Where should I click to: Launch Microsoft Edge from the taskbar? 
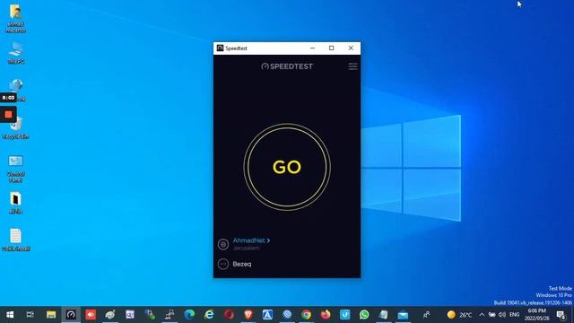(x=189, y=315)
